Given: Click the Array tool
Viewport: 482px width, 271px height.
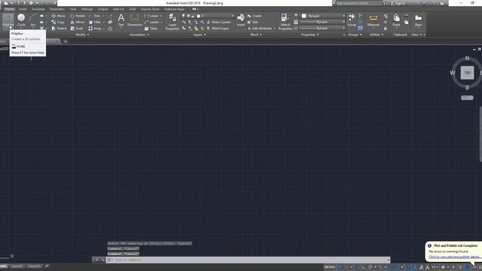Looking at the screenshot, I should pyautogui.click(x=95, y=29).
